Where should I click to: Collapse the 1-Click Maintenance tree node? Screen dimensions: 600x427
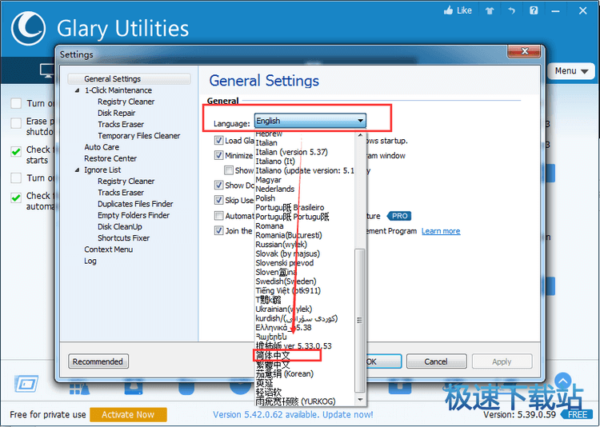point(78,90)
